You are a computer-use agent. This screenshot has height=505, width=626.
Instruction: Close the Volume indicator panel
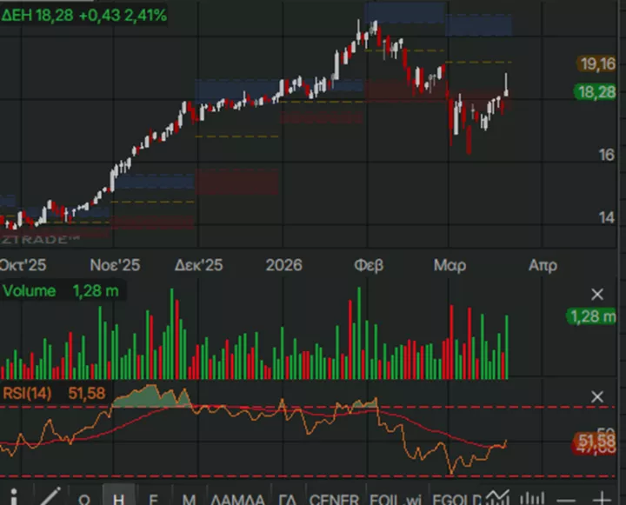point(597,295)
